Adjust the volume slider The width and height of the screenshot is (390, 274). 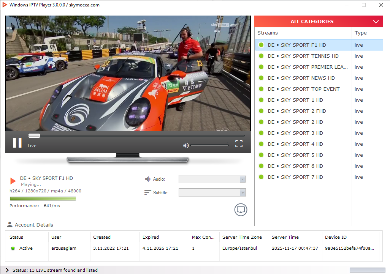(209, 145)
